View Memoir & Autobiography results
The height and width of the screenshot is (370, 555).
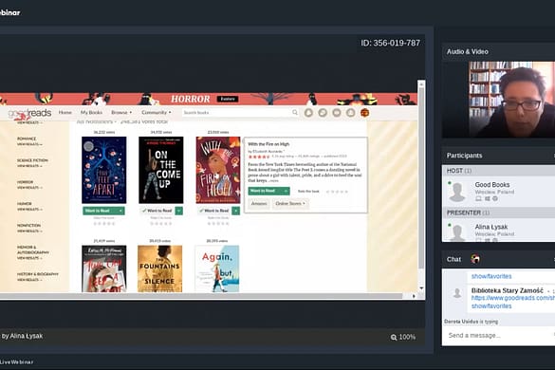[x=29, y=258]
